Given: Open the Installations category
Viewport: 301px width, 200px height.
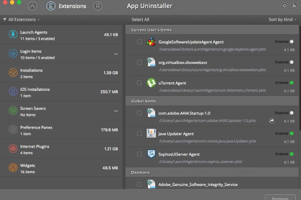Looking at the screenshot, I should tap(61, 73).
